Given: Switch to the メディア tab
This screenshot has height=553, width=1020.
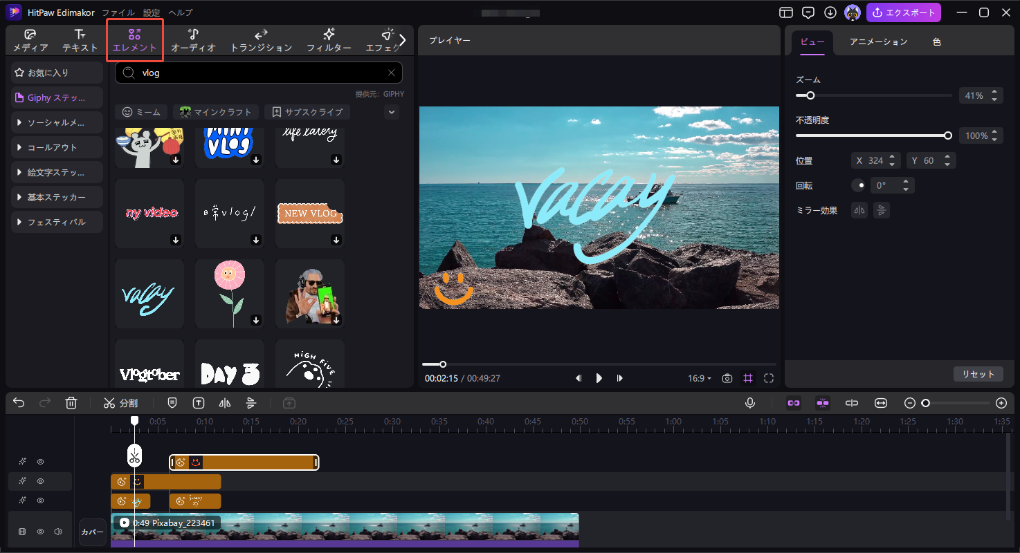Looking at the screenshot, I should 30,41.
